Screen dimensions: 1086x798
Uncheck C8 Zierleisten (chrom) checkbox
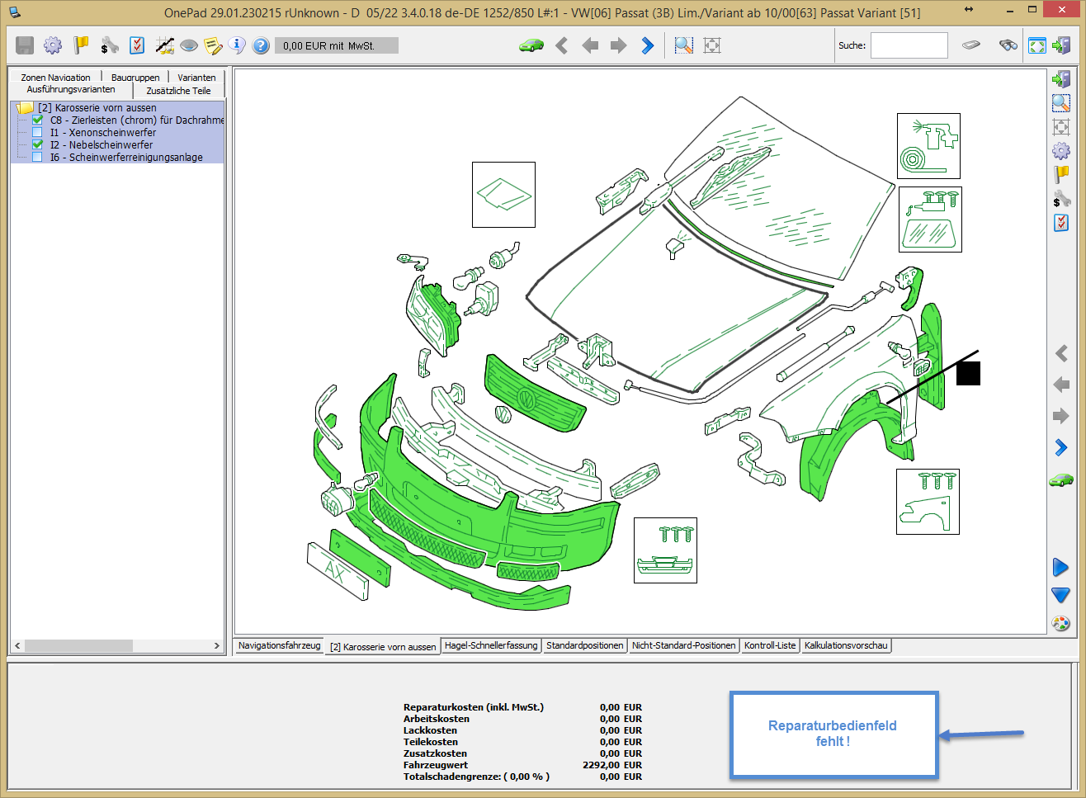(37, 120)
